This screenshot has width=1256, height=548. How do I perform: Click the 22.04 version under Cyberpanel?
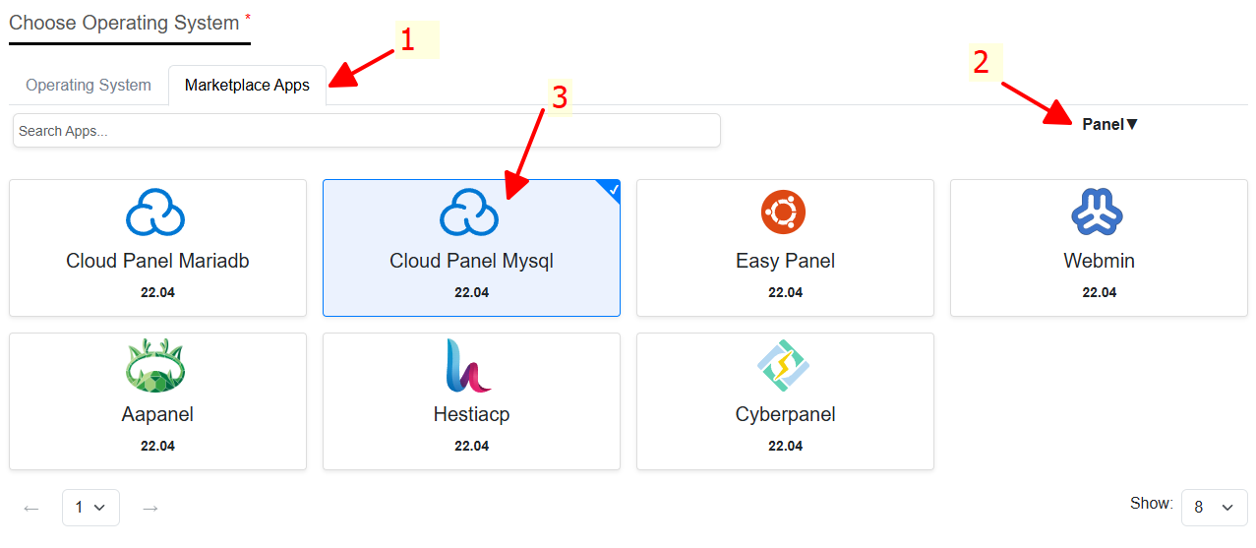785,446
